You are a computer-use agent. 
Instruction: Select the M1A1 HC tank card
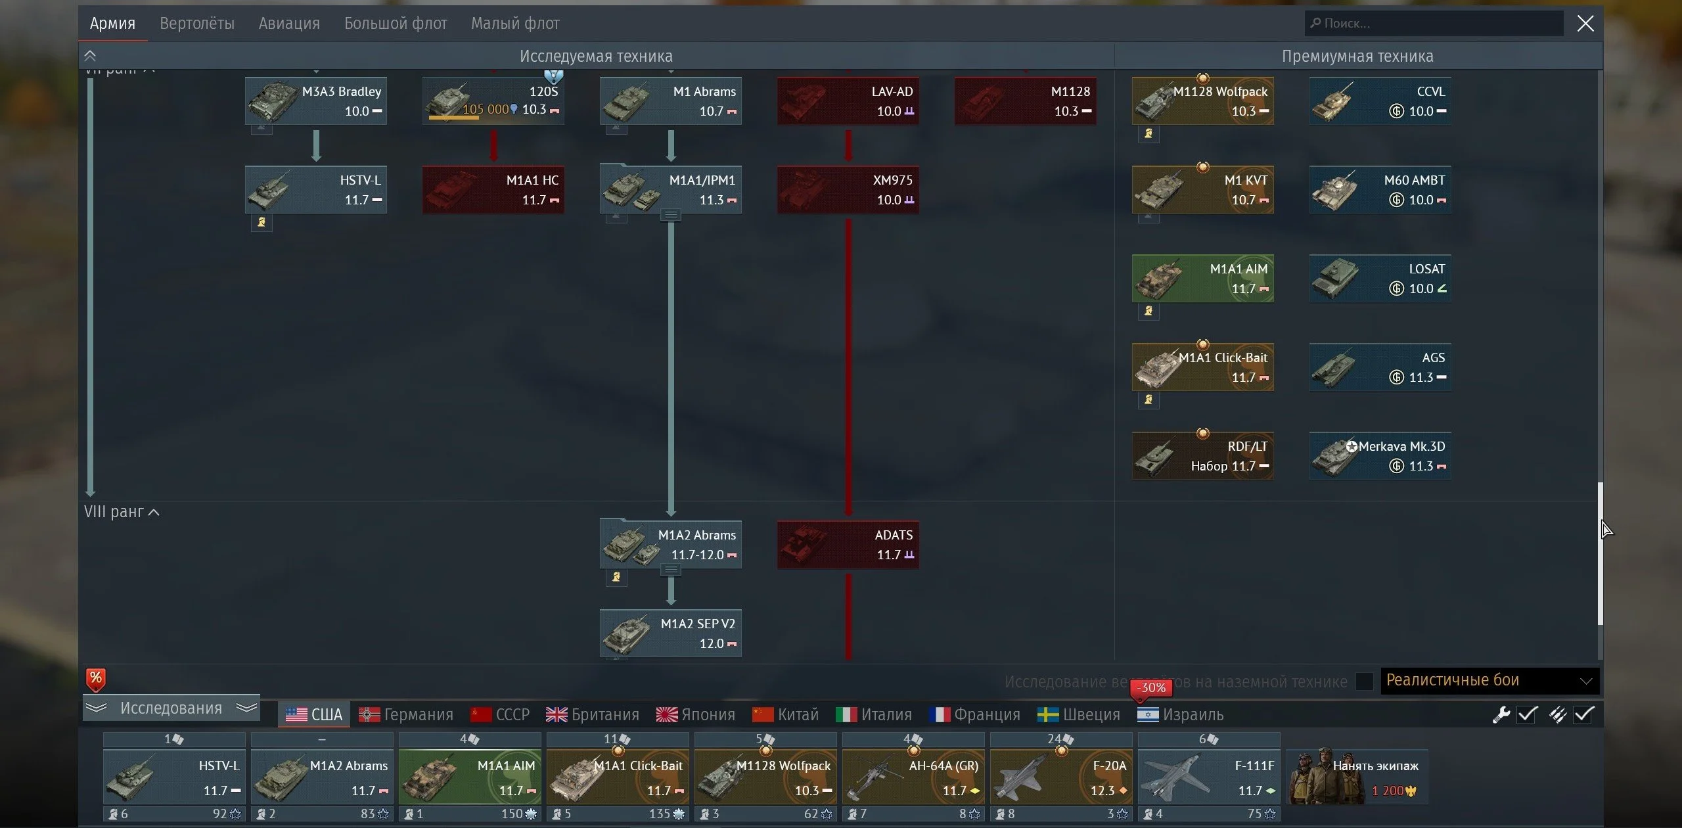pos(493,189)
